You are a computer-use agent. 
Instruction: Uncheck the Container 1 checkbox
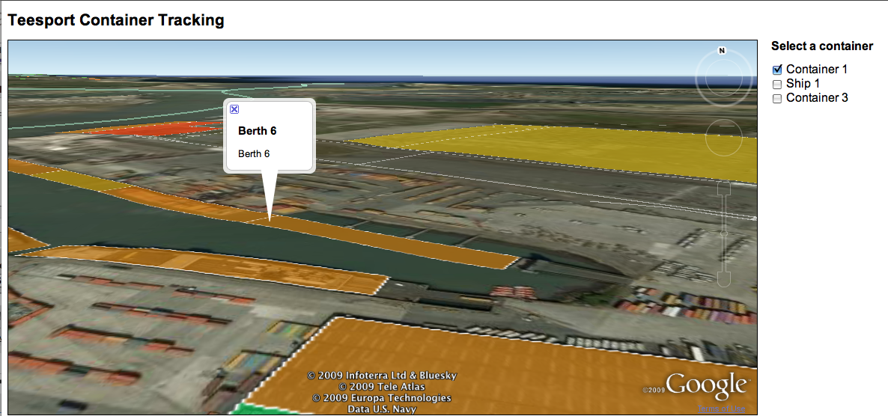click(x=777, y=70)
